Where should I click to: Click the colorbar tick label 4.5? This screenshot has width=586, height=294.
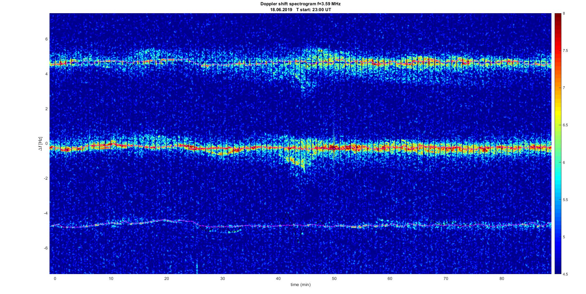click(565, 274)
